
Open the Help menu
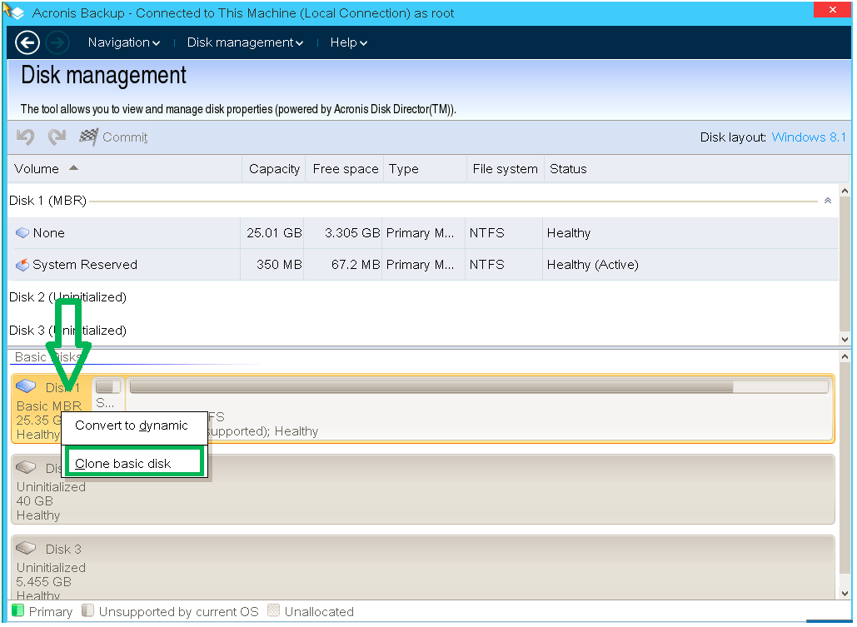[348, 42]
